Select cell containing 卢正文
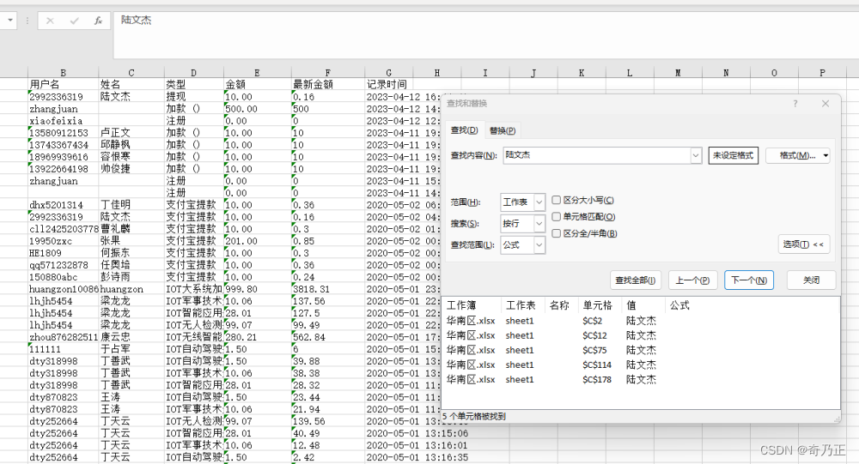Viewport: 859px width, 464px height. point(131,133)
